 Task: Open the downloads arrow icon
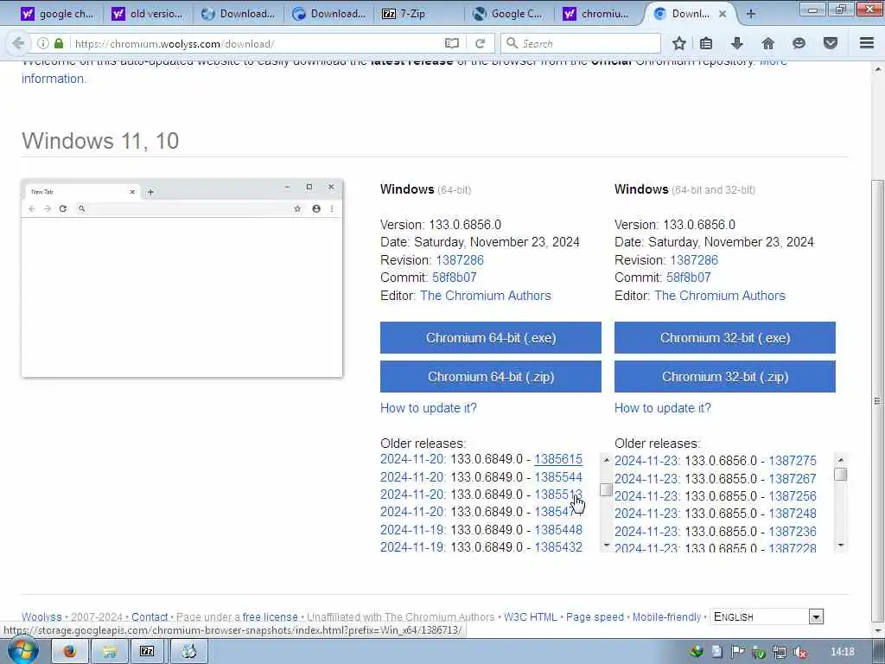click(x=736, y=43)
